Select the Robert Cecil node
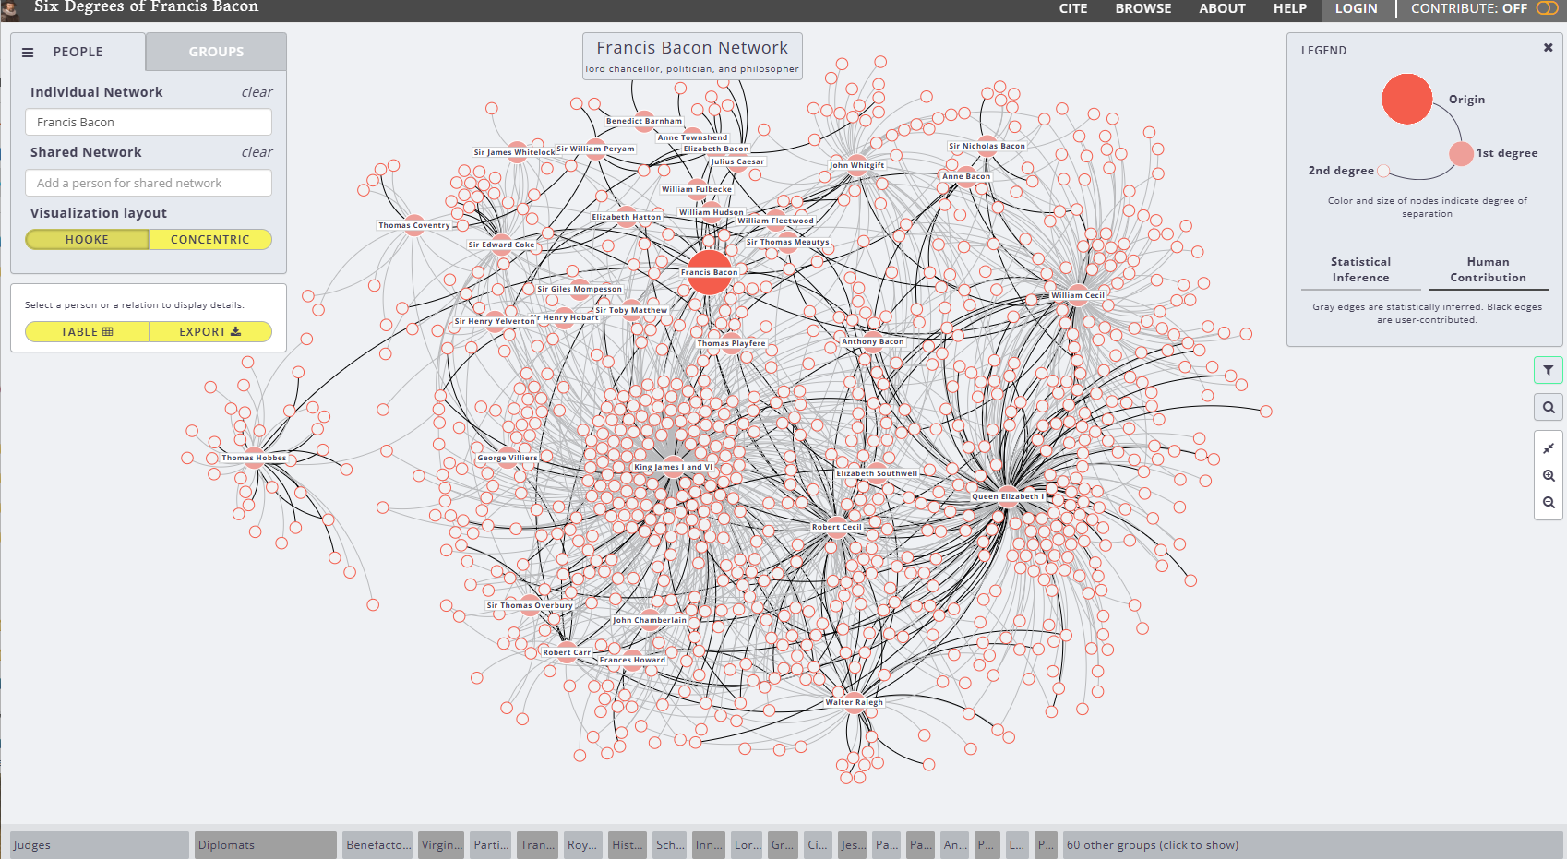Image resolution: width=1567 pixels, height=859 pixels. [836, 527]
